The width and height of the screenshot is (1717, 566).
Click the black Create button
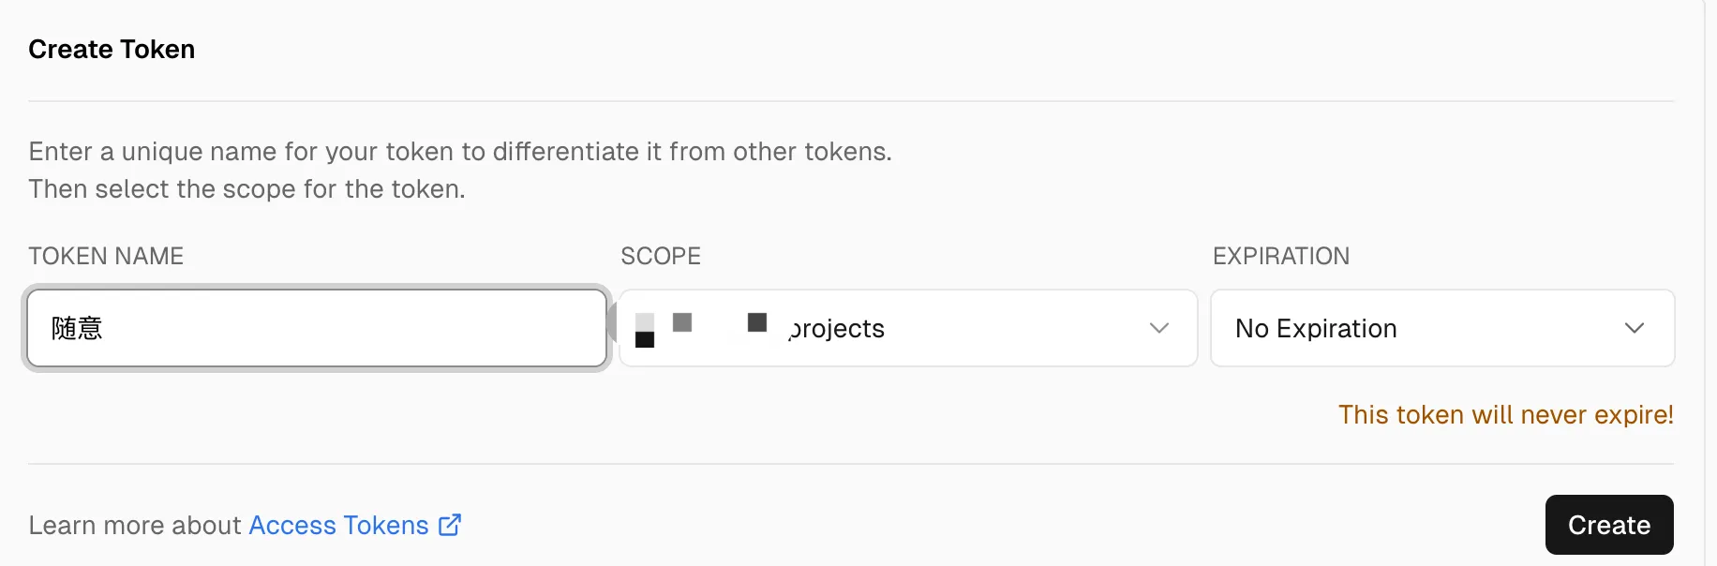click(1609, 525)
